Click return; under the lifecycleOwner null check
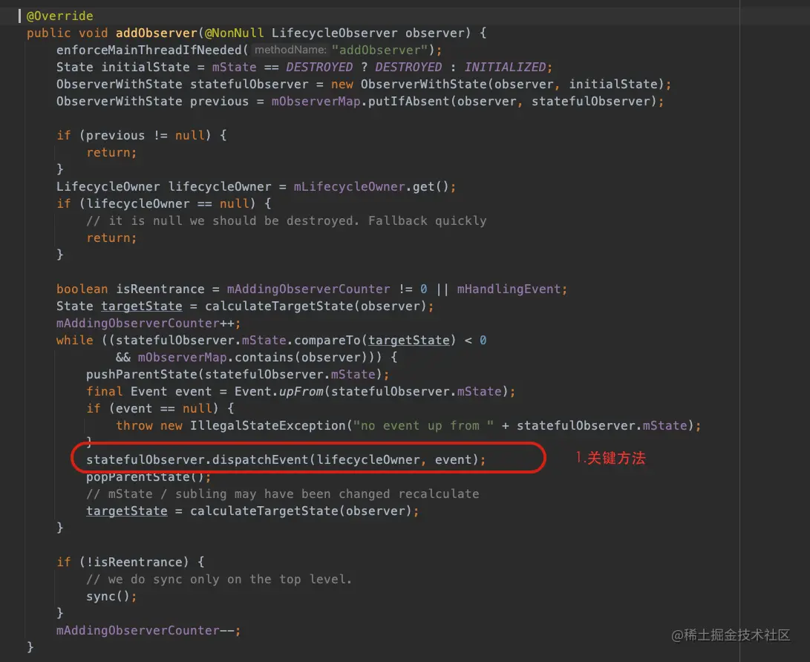The image size is (810, 662). point(111,238)
